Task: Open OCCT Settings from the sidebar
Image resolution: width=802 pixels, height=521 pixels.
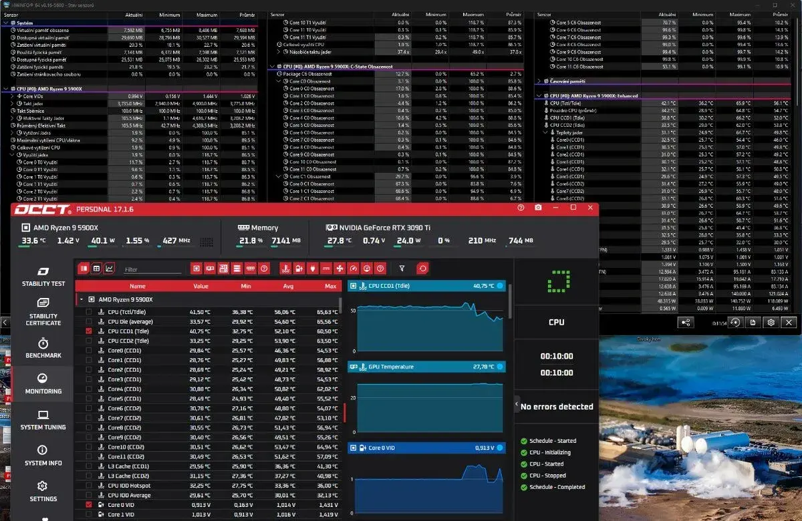Action: click(43, 491)
